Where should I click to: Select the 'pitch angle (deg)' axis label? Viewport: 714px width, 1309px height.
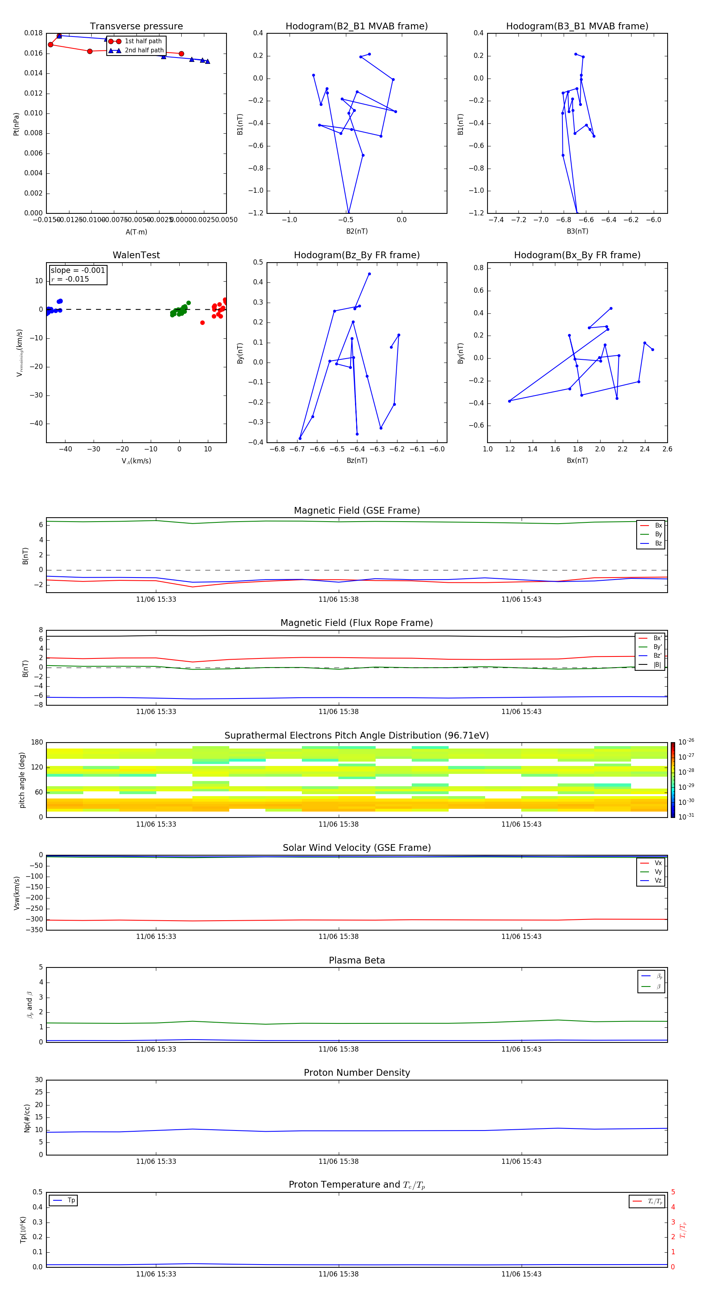22,780
